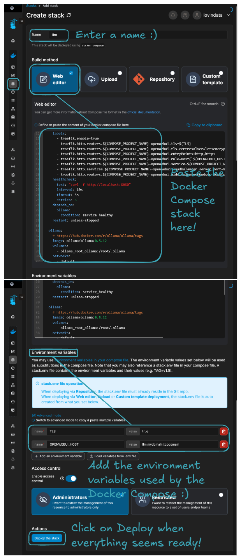The width and height of the screenshot is (241, 559).
Task: Remove the OPENWEBUI_HOST variable via trash icon
Action: pyautogui.click(x=223, y=444)
